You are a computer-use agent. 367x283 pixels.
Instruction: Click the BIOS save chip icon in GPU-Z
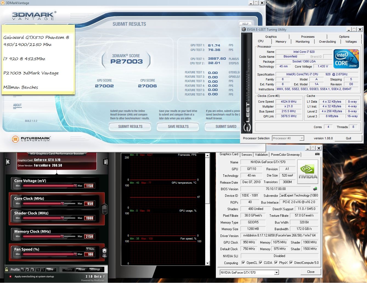[315, 189]
